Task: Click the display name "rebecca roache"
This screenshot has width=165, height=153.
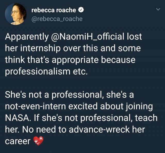Action: [x=54, y=10]
